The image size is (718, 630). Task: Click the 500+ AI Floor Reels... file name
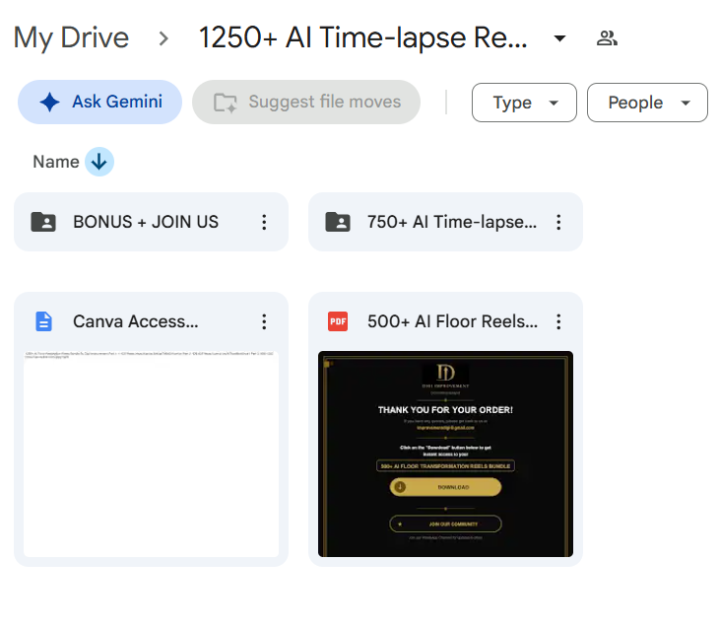pos(452,321)
